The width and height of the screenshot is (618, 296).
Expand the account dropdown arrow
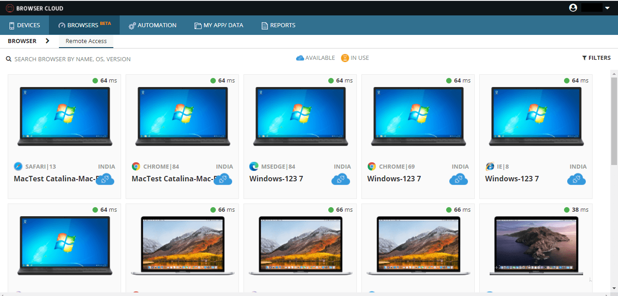pyautogui.click(x=607, y=8)
